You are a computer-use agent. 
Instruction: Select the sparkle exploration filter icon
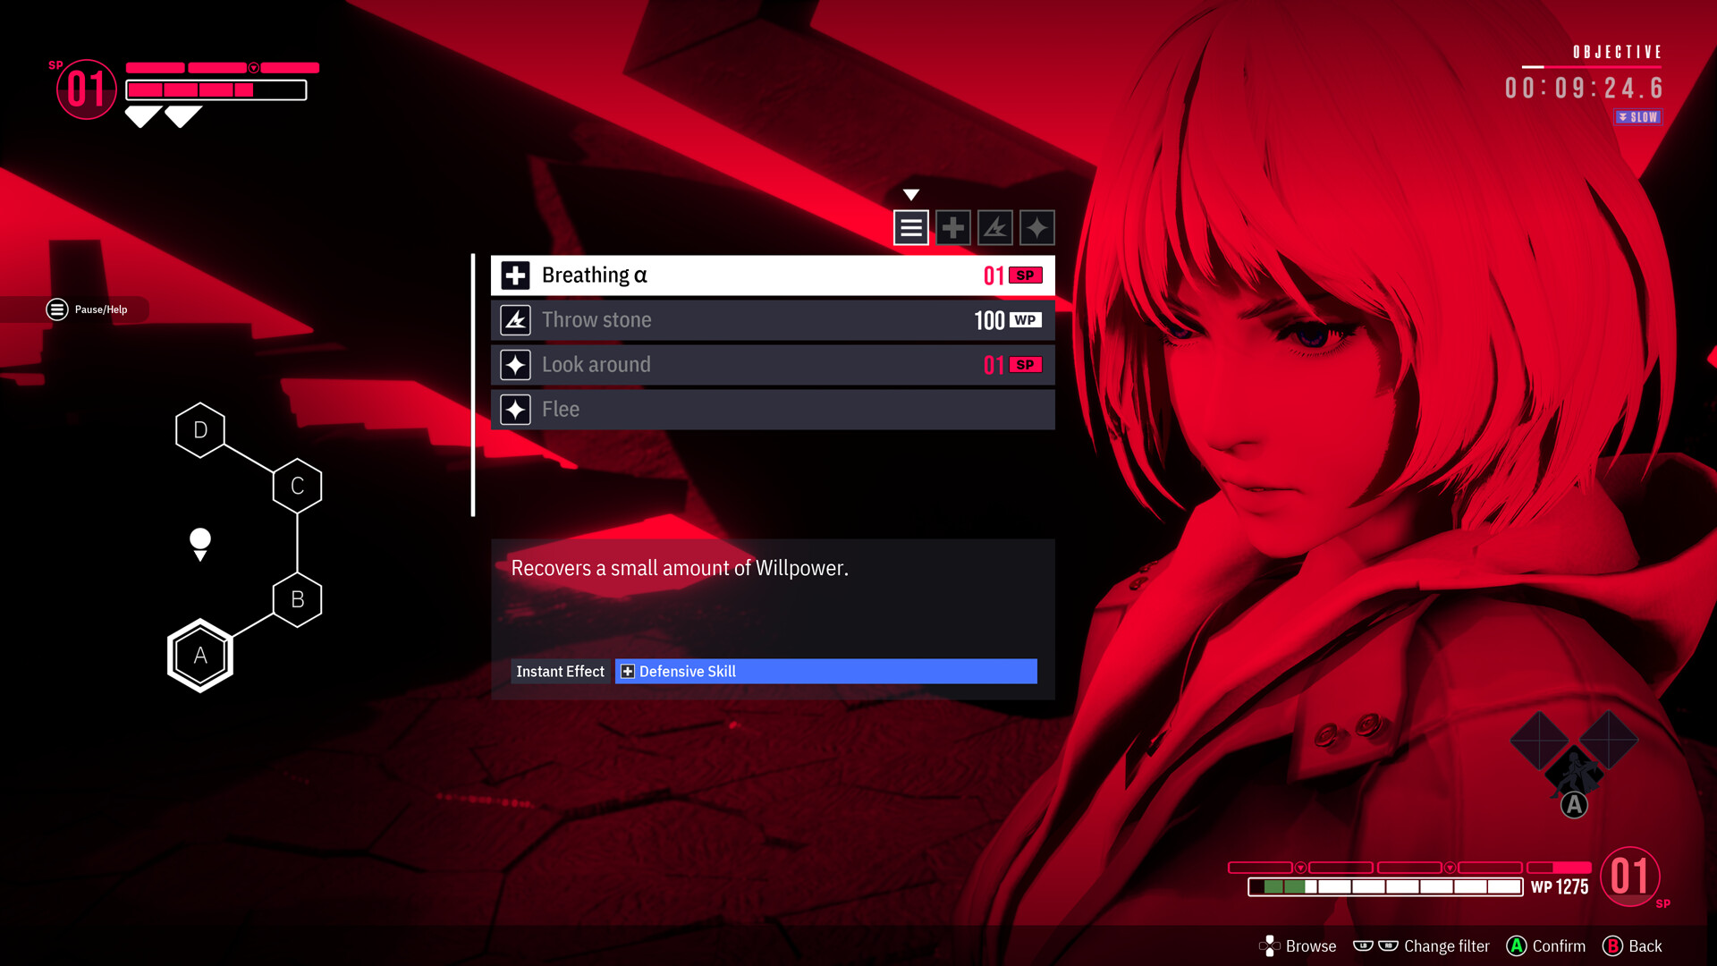[x=1036, y=227]
